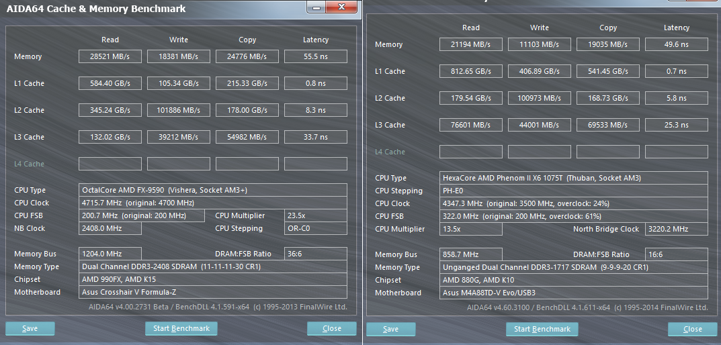The height and width of the screenshot is (345, 721).
Task: Minimize the left AIDA64 benchmark window
Action: pyautogui.click(x=316, y=7)
